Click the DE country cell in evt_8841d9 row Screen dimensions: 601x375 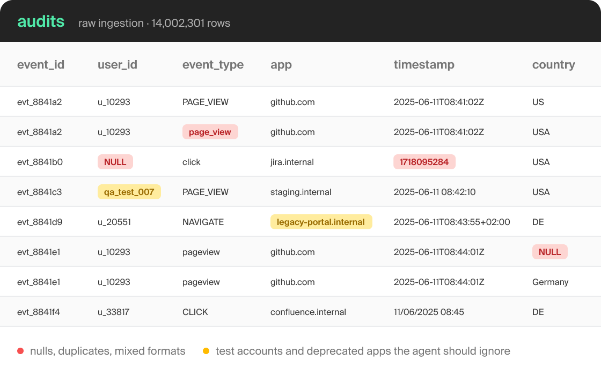point(538,222)
